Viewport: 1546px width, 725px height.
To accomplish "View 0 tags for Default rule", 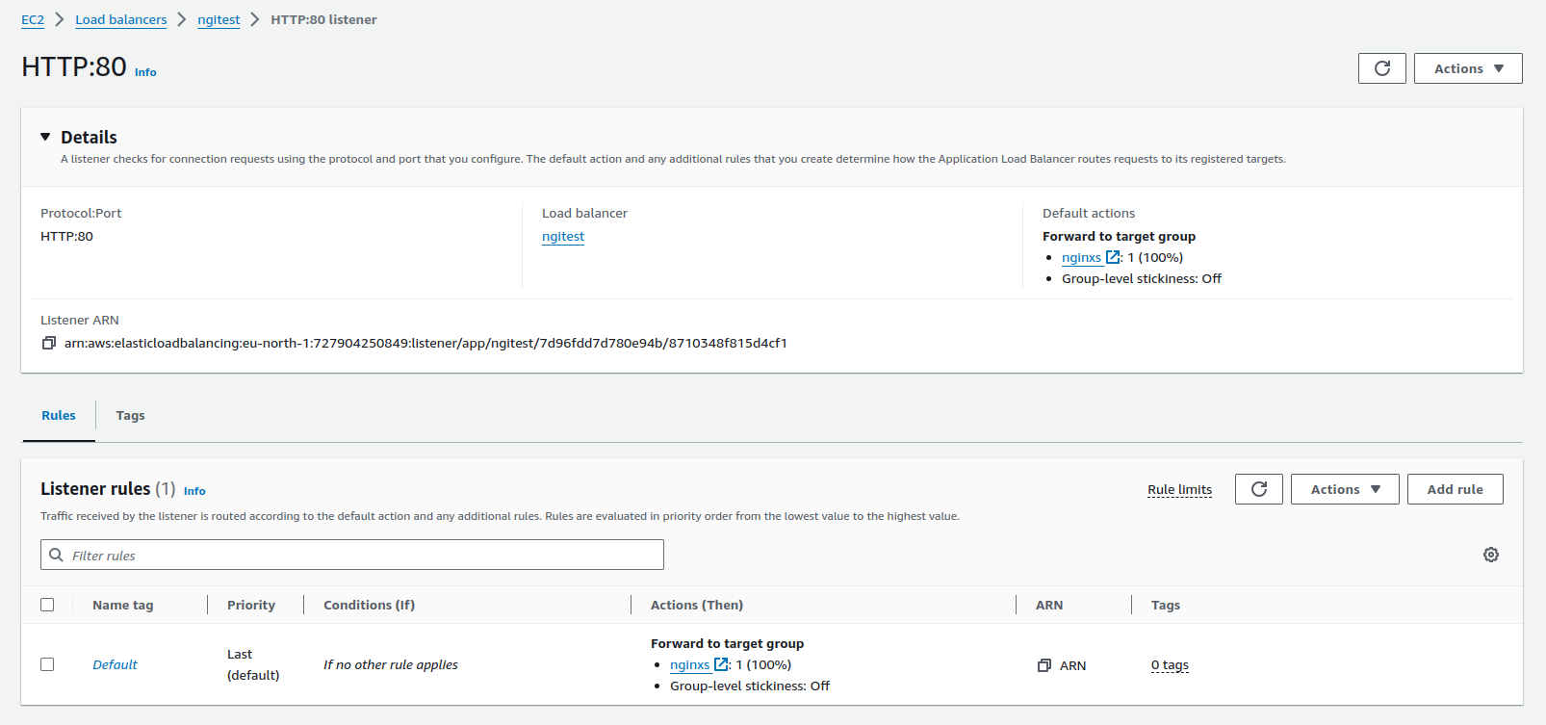I will (1170, 665).
